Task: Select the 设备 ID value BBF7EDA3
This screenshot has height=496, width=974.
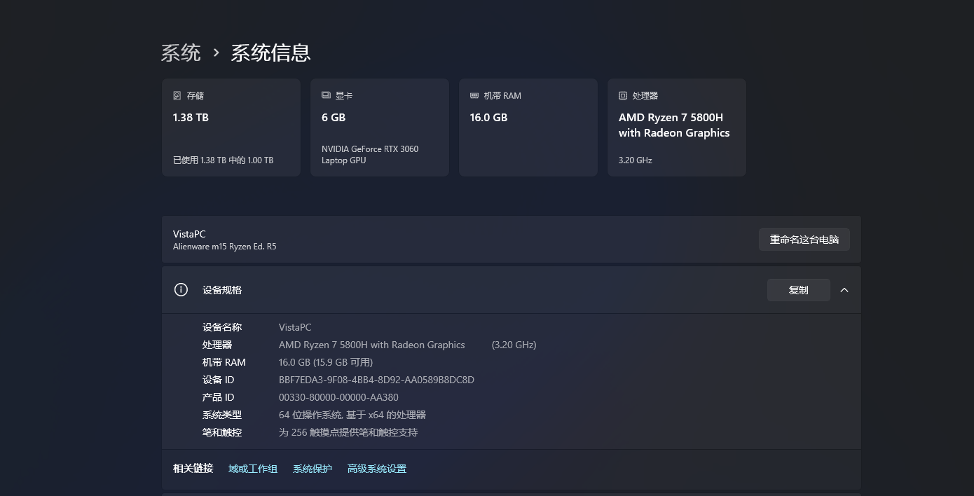Action: [376, 380]
